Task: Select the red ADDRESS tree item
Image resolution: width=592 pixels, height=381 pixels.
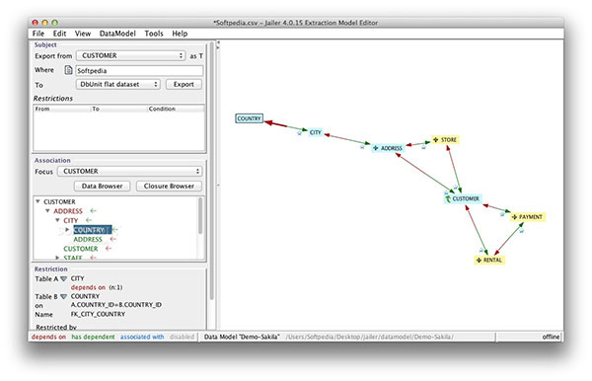Action: point(68,211)
